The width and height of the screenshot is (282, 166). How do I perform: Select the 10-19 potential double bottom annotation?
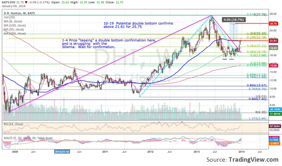pos(138,25)
